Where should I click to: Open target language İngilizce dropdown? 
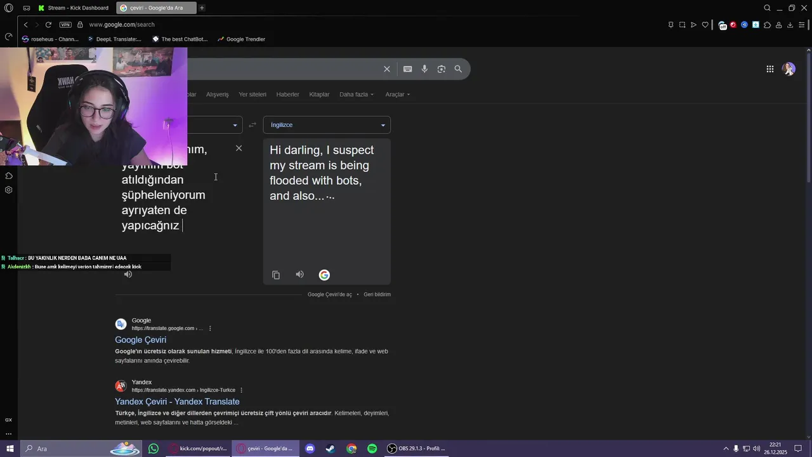(x=327, y=125)
